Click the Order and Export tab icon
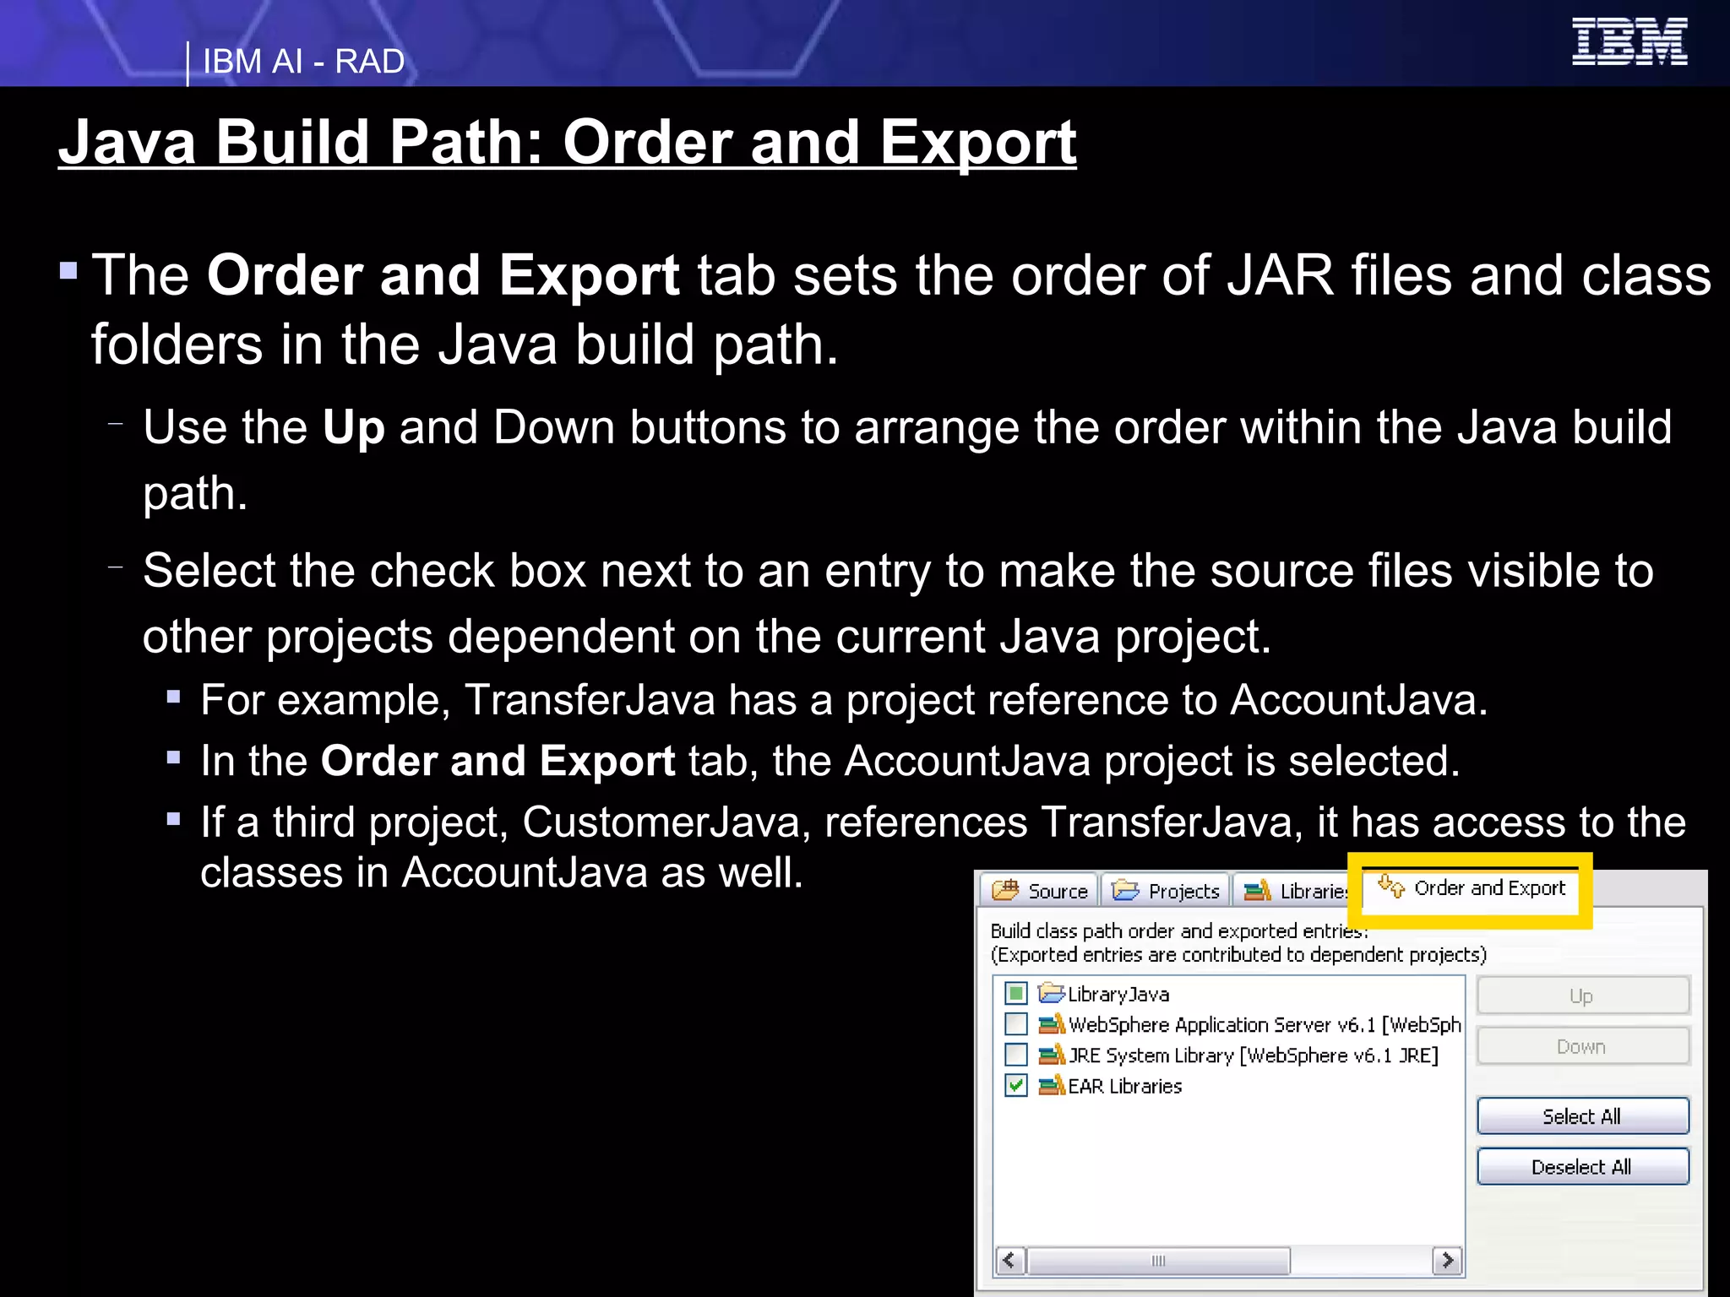The height and width of the screenshot is (1297, 1730). tap(1390, 887)
